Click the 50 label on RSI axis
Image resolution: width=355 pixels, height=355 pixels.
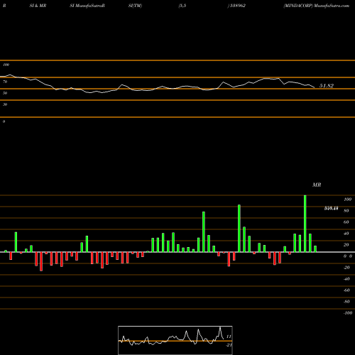5,93
